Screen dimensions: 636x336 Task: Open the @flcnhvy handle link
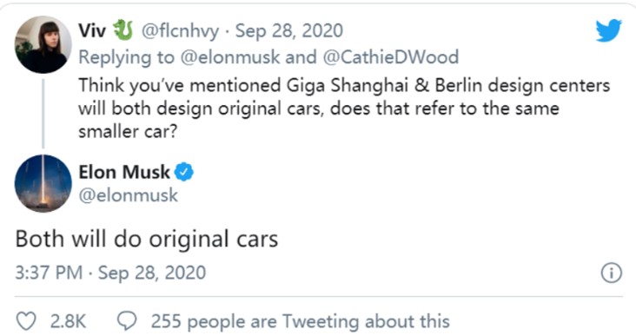(x=180, y=31)
